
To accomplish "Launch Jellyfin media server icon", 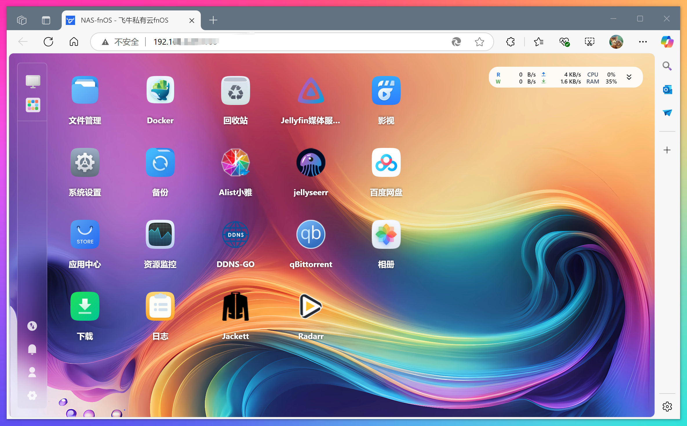I will click(x=311, y=90).
